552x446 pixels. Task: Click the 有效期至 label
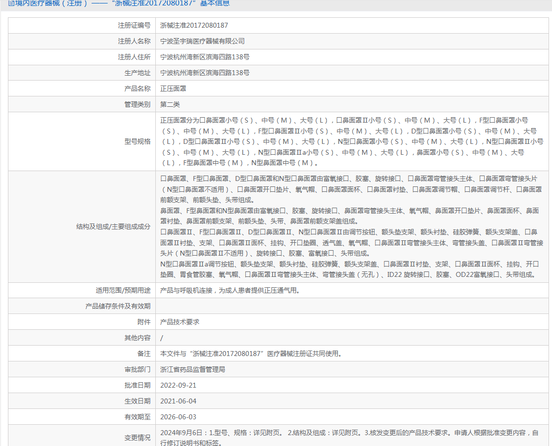138,417
